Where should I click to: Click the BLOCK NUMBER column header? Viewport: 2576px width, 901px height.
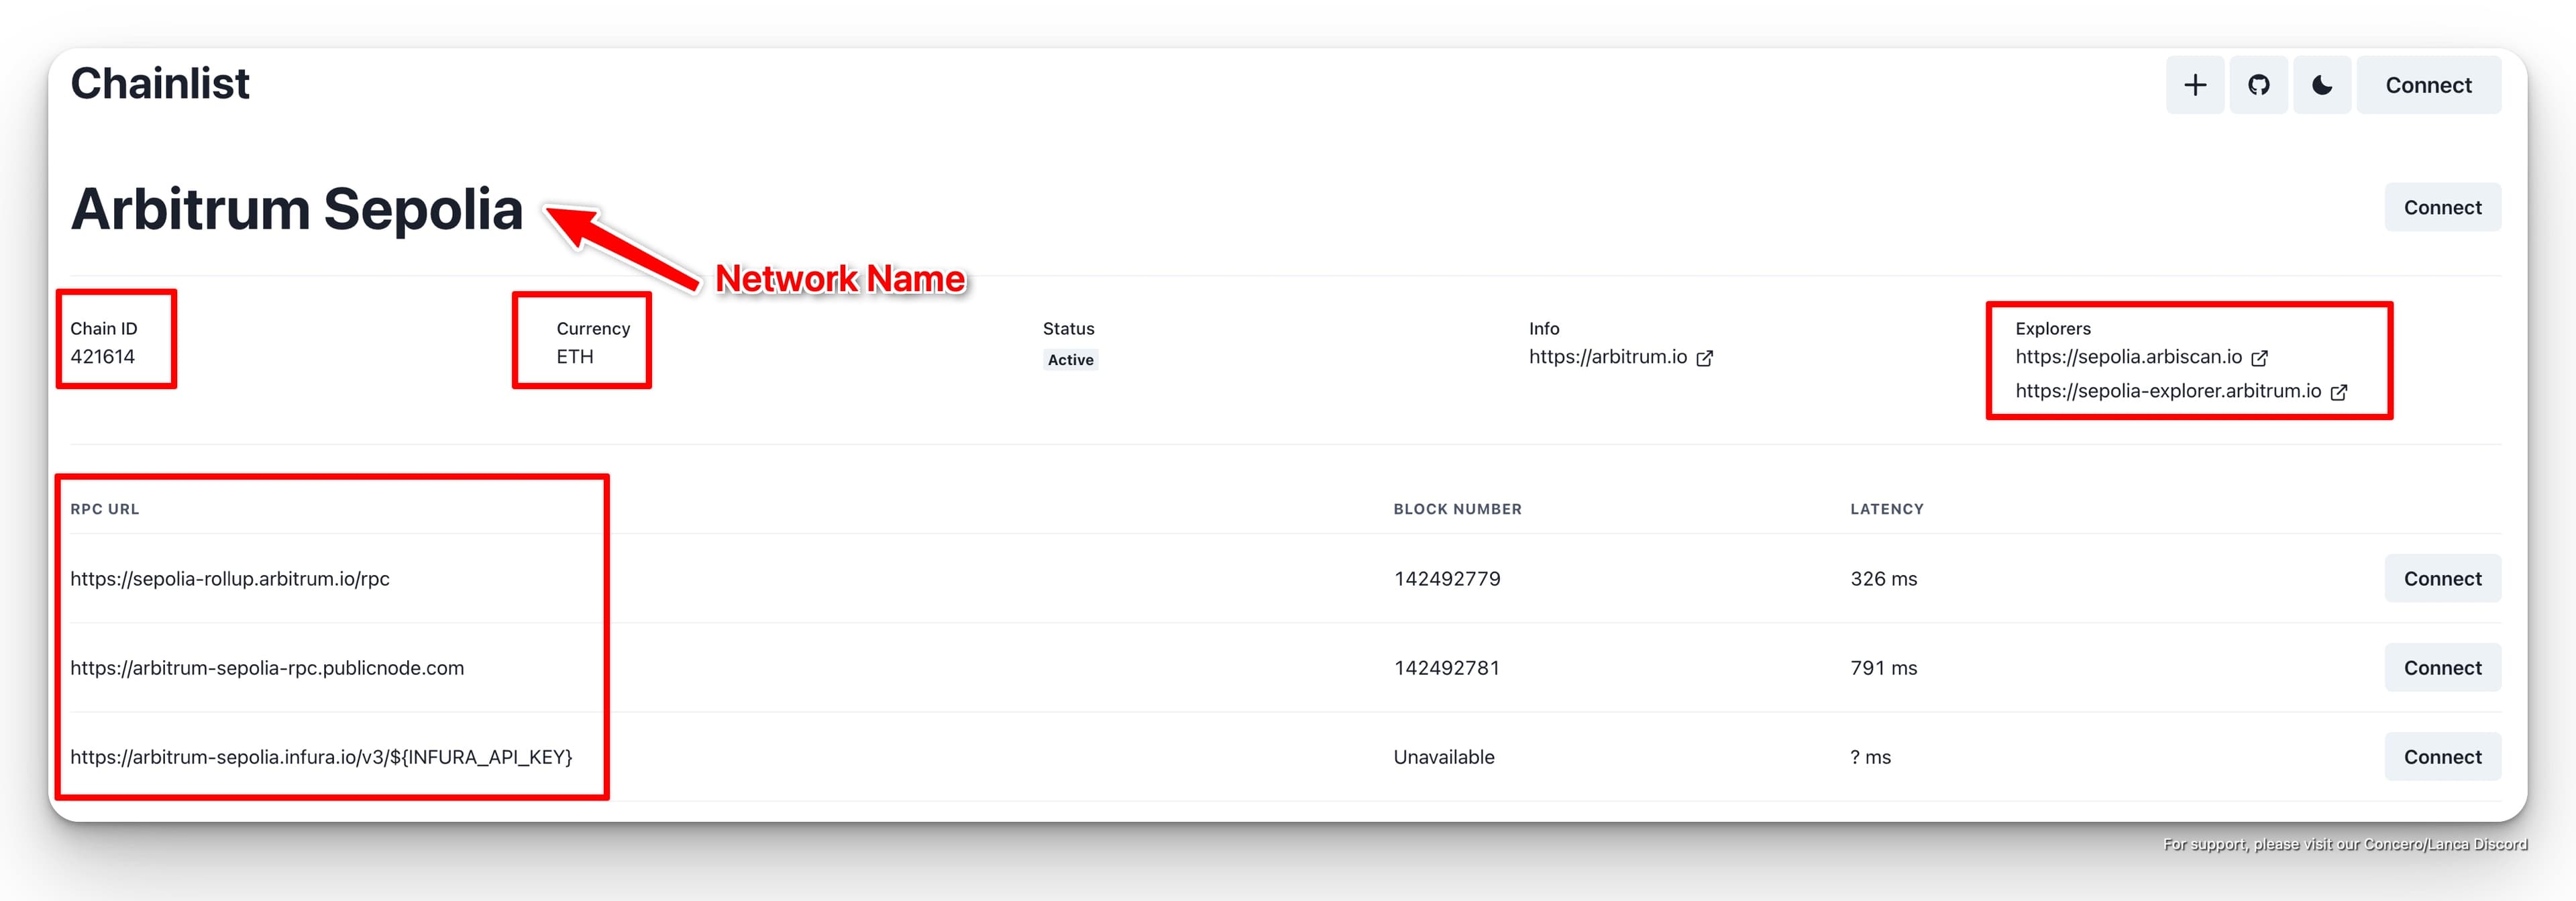pyautogui.click(x=1457, y=509)
